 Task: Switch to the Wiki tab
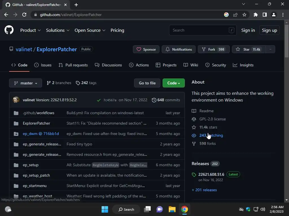pos(191,65)
